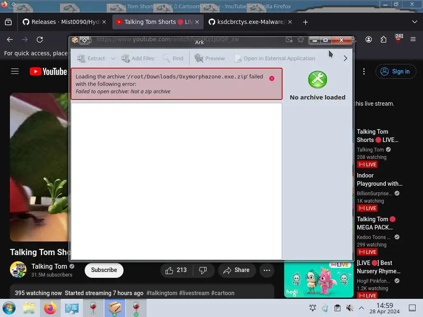Click the video player area
Image resolution: width=423 pixels, height=317 pixels.
tap(39, 167)
